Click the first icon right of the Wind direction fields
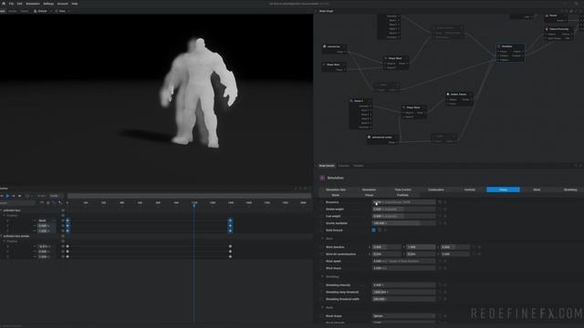 [x=474, y=247]
